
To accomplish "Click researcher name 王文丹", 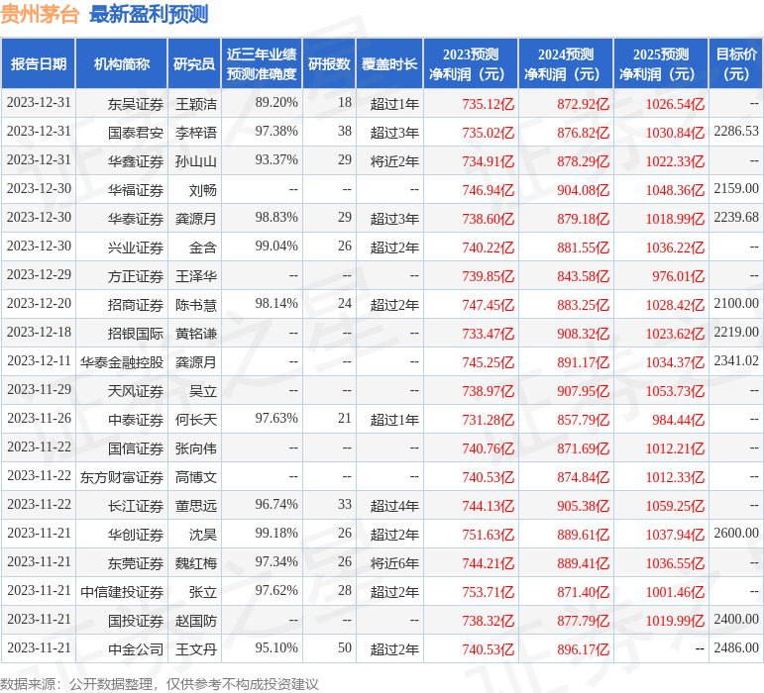I will pos(196,649).
